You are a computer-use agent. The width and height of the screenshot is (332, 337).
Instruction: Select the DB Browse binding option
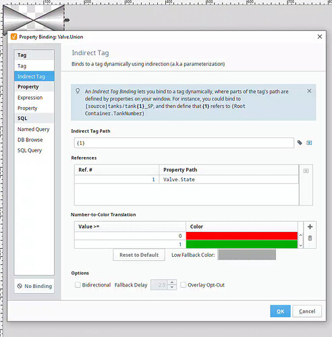click(30, 140)
